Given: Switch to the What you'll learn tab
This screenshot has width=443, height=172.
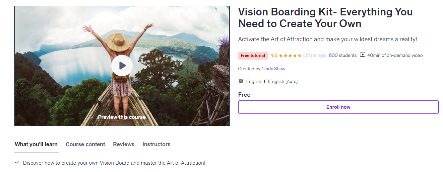Looking at the screenshot, I should [36, 145].
